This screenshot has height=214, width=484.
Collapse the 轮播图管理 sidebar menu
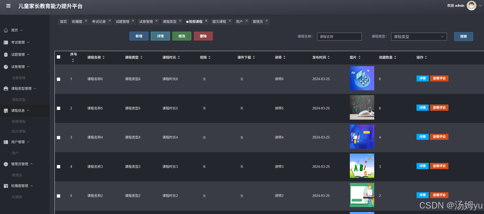coord(32,186)
